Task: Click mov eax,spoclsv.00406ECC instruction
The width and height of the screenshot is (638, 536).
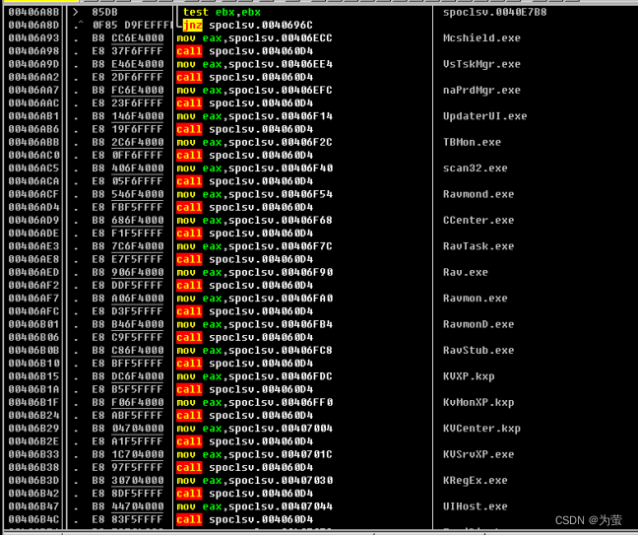Action: point(254,38)
